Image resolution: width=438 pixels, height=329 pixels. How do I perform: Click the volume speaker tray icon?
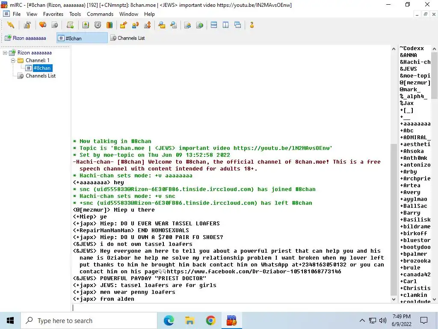[x=383, y=320]
